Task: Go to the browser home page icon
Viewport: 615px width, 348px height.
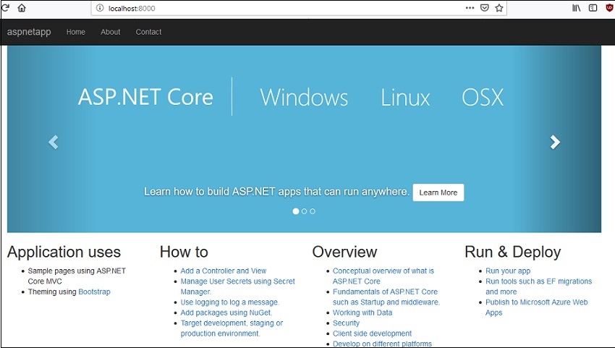Action: pyautogui.click(x=22, y=8)
